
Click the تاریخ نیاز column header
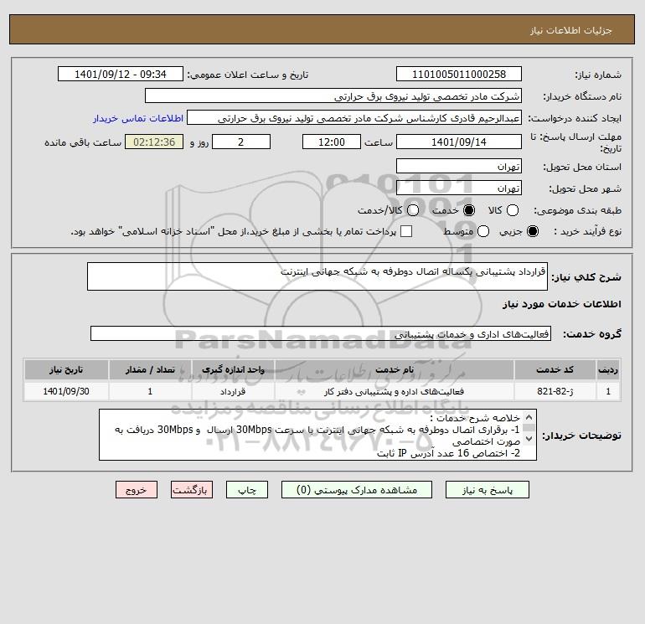point(66,369)
